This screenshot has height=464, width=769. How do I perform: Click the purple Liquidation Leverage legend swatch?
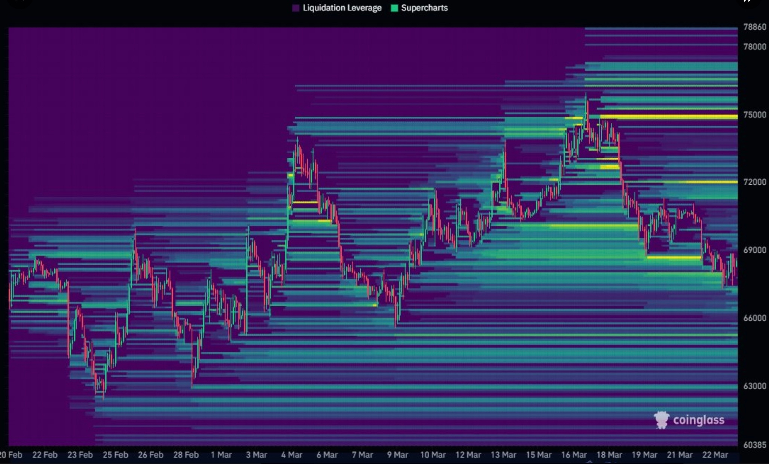[x=296, y=8]
